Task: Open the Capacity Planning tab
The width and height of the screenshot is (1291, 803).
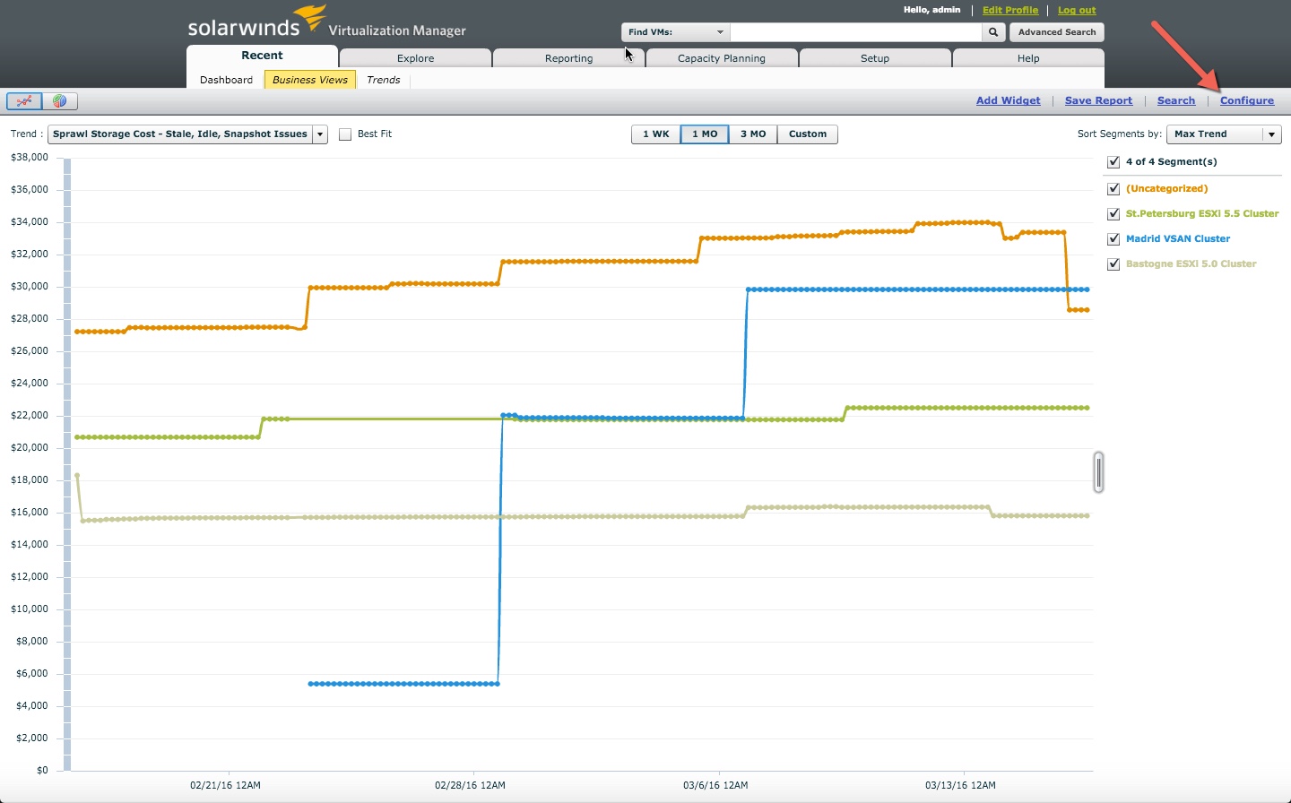Action: pos(722,58)
